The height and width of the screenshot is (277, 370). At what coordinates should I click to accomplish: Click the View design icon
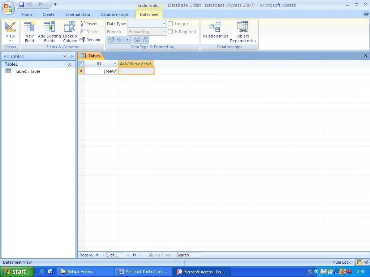pyautogui.click(x=10, y=27)
